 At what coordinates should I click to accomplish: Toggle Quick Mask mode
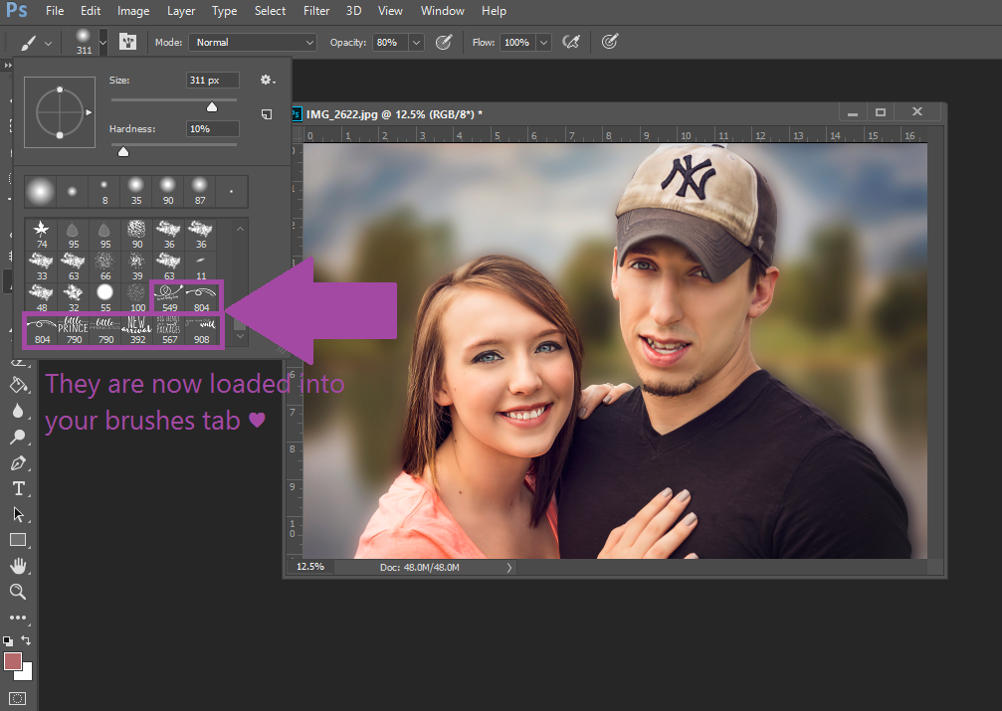[18, 698]
